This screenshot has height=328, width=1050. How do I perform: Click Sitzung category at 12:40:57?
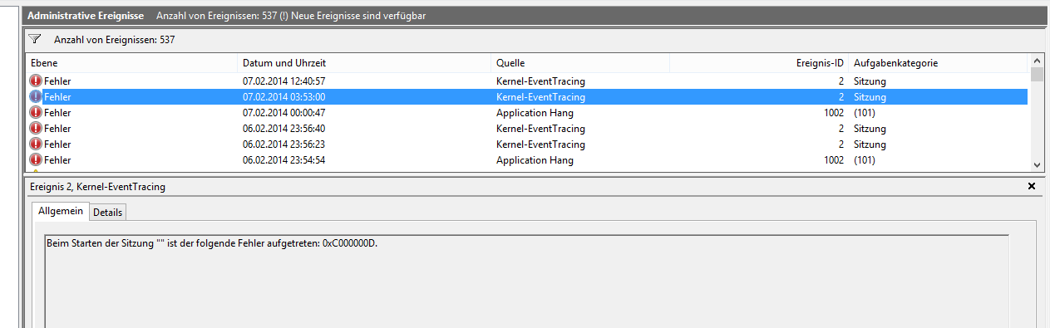pyautogui.click(x=870, y=81)
